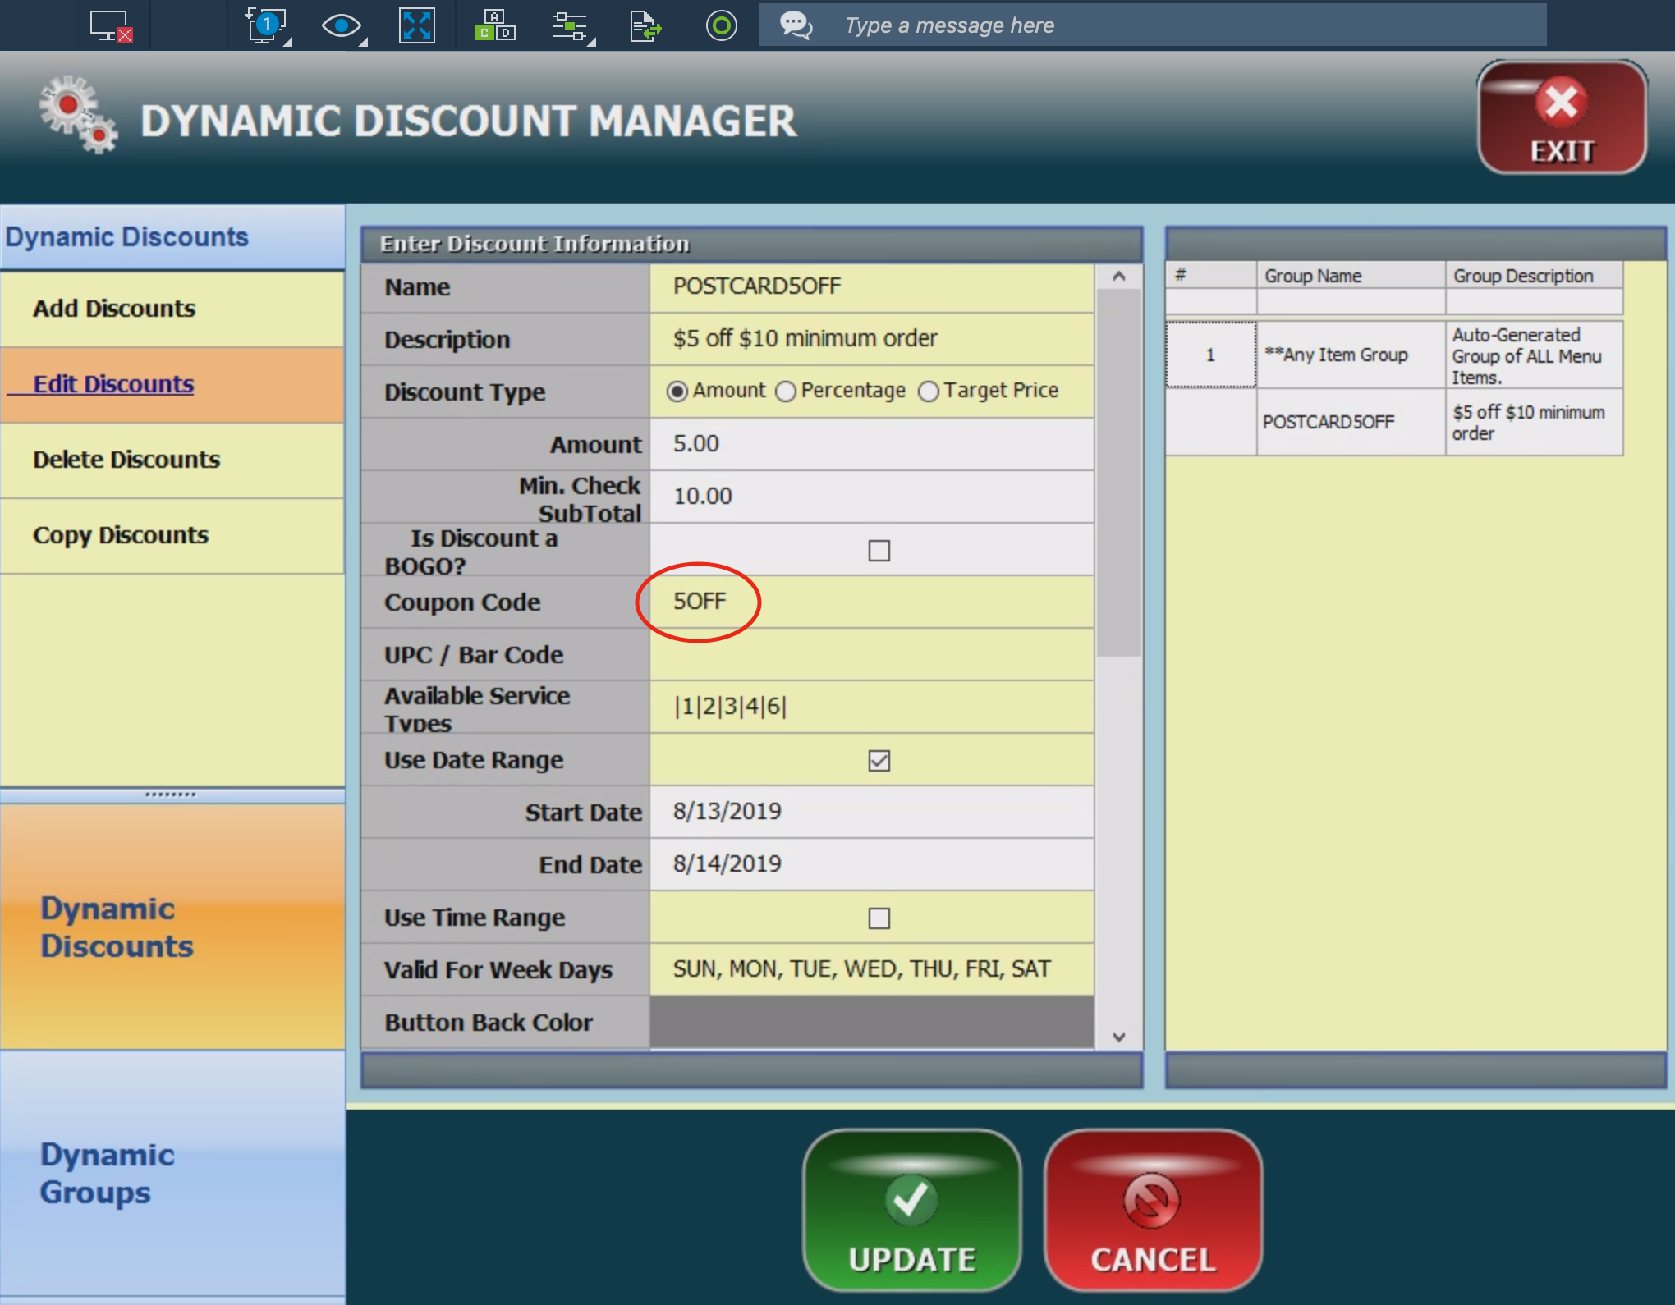Click the green circle record icon
The width and height of the screenshot is (1675, 1305).
tap(721, 25)
